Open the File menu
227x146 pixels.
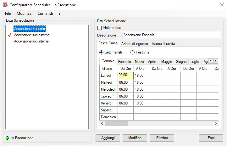8,14
